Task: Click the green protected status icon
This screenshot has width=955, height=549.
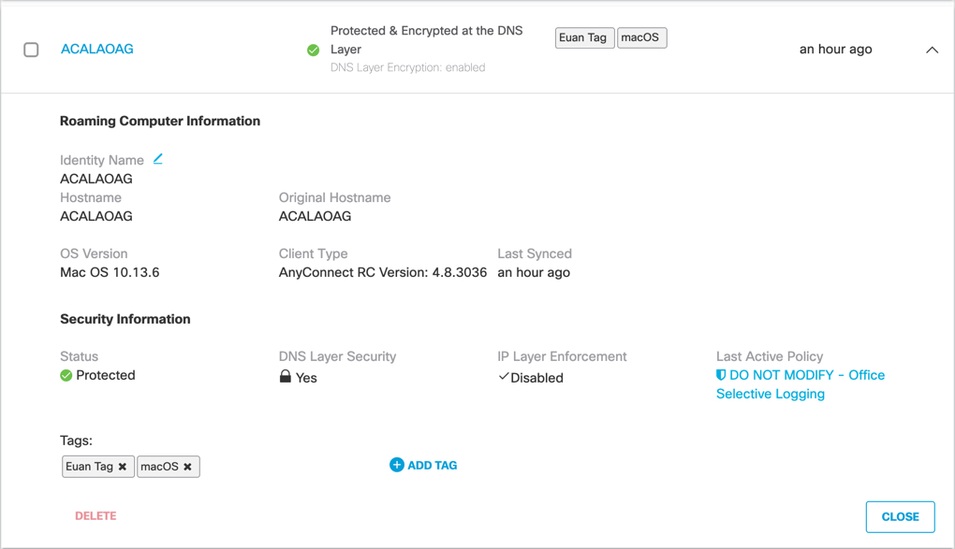Action: point(314,50)
